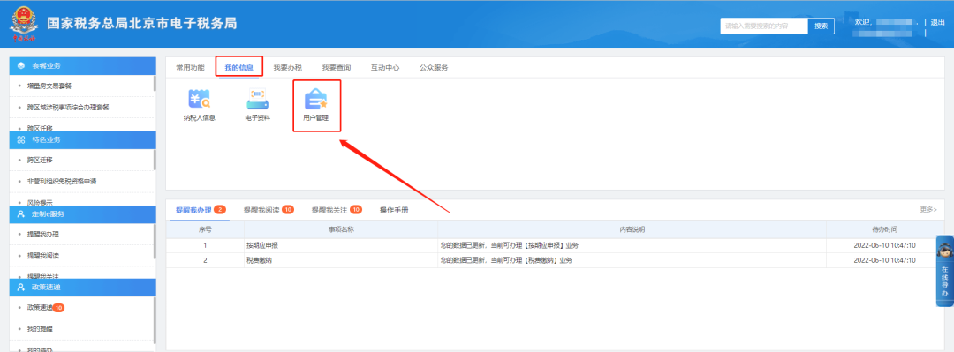Select the 提醒我阅读 tab above the table

[269, 210]
